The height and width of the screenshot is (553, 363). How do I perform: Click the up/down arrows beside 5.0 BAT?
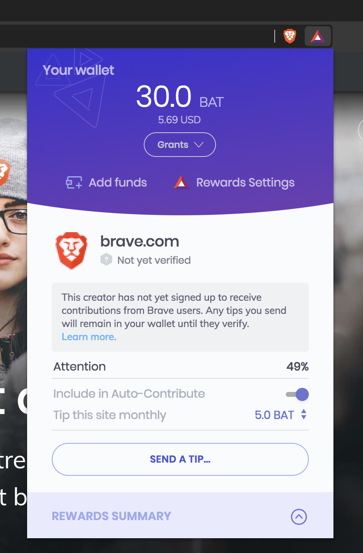point(303,414)
